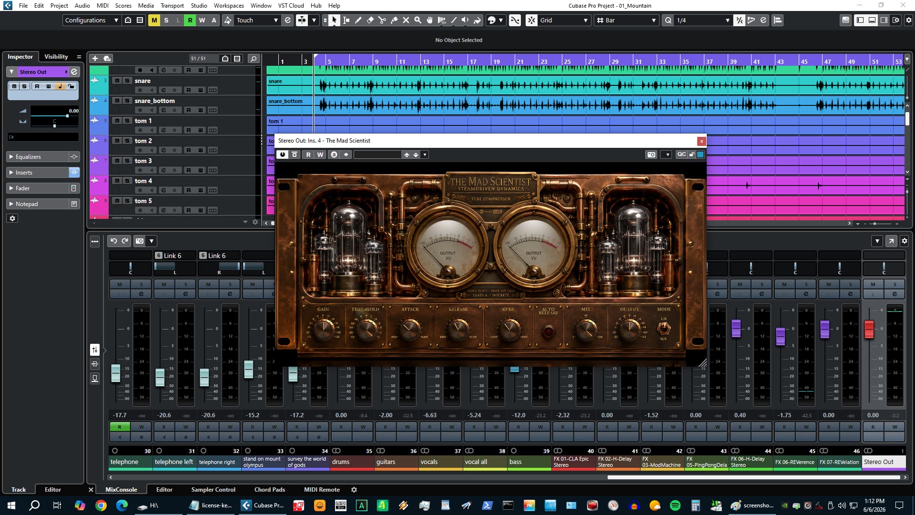Switch to the Visibility tab
This screenshot has width=915, height=515.
coord(56,56)
